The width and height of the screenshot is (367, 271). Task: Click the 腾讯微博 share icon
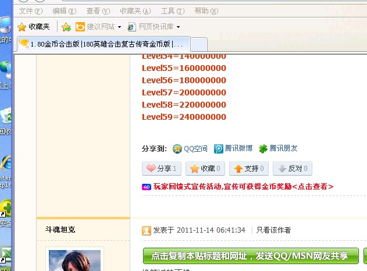218,149
